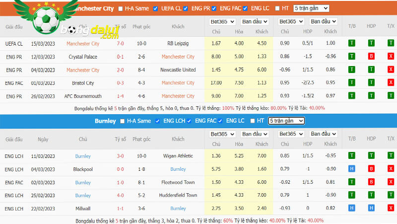Screen dimensions: 397x224
Task: Enable HT checkbox in Manchester City bar
Action: [277, 8]
